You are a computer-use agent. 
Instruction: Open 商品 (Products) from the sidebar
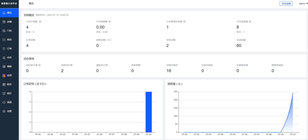4,40
